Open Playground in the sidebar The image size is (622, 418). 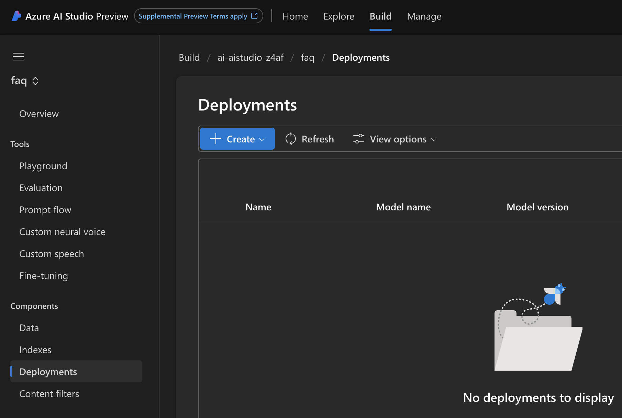[43, 166]
